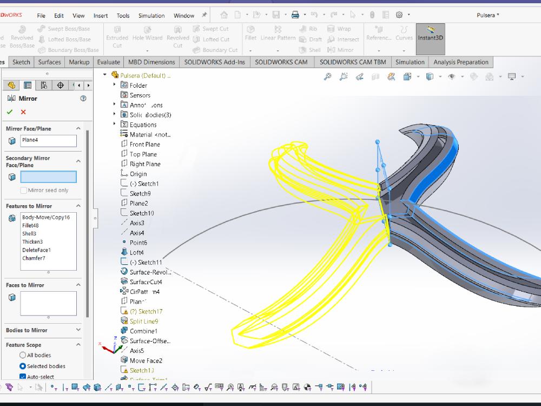Accept the Mirror feature with the green checkmark
This screenshot has height=406, width=541.
(10, 112)
